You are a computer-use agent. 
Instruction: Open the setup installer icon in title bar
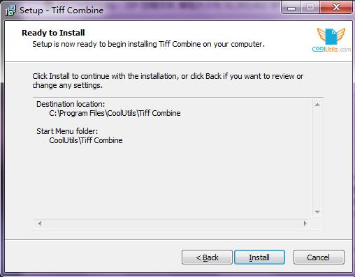pos(10,10)
